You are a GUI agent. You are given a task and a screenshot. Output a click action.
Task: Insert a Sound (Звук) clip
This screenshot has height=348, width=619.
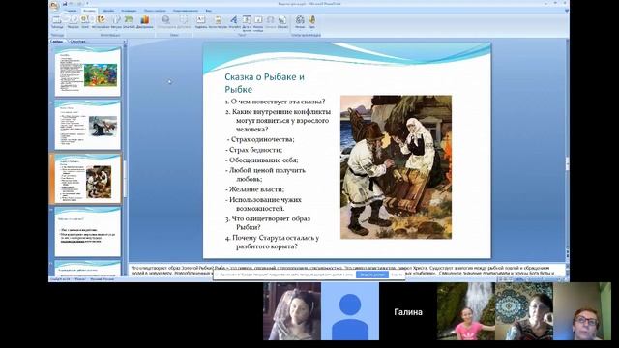311,21
